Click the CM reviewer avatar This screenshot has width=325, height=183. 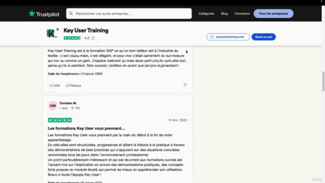coord(53,106)
